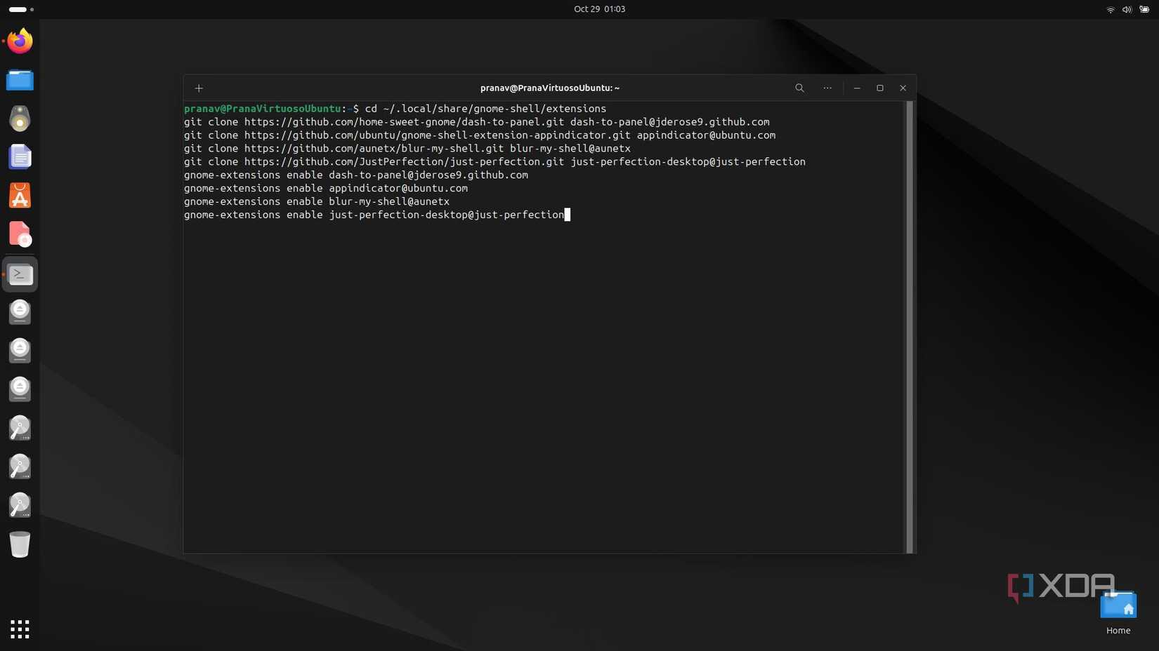Click the terminal scrollbar on the right
Image resolution: width=1159 pixels, height=651 pixels.
[x=910, y=323]
